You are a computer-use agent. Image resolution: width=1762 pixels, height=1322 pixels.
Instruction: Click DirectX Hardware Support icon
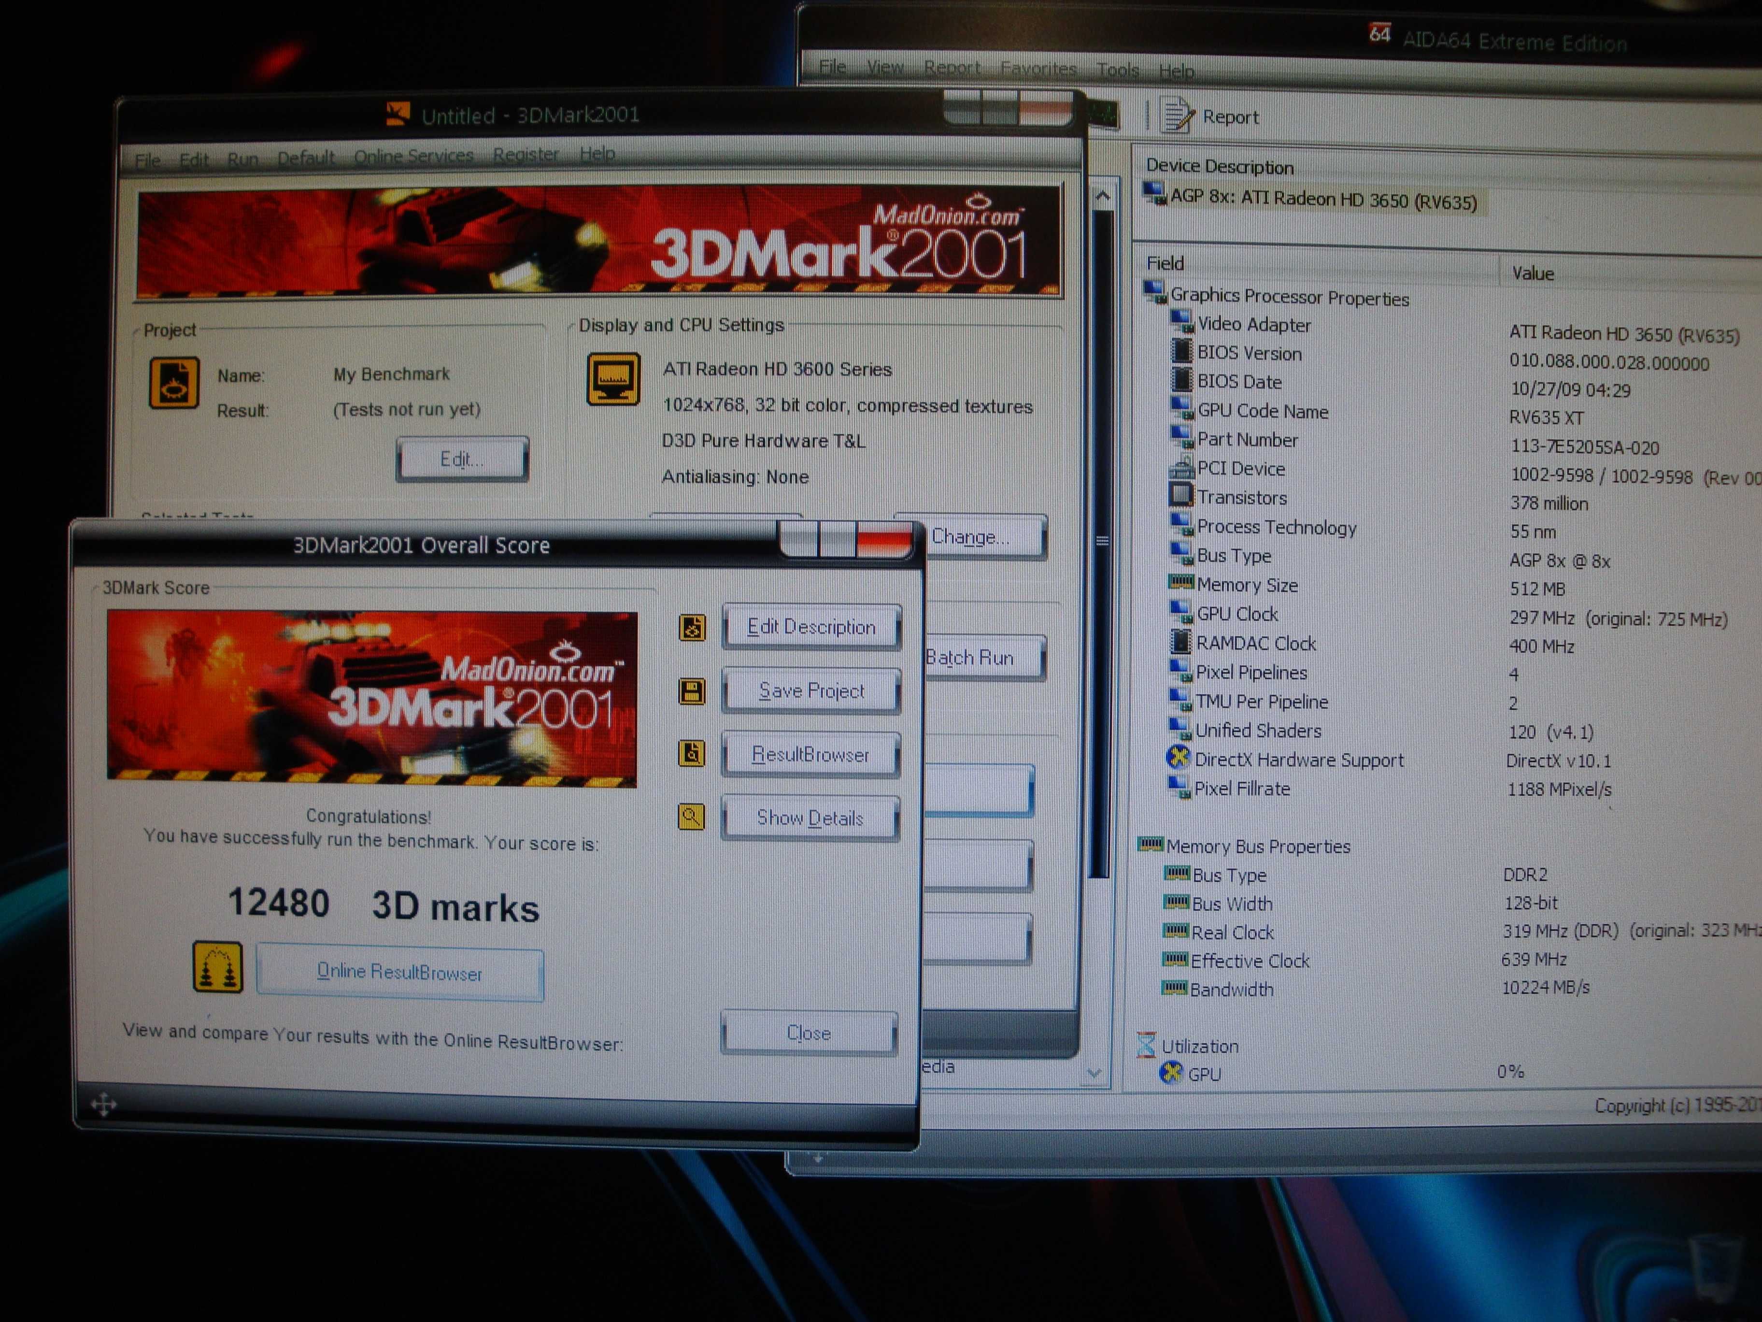pos(1178,757)
